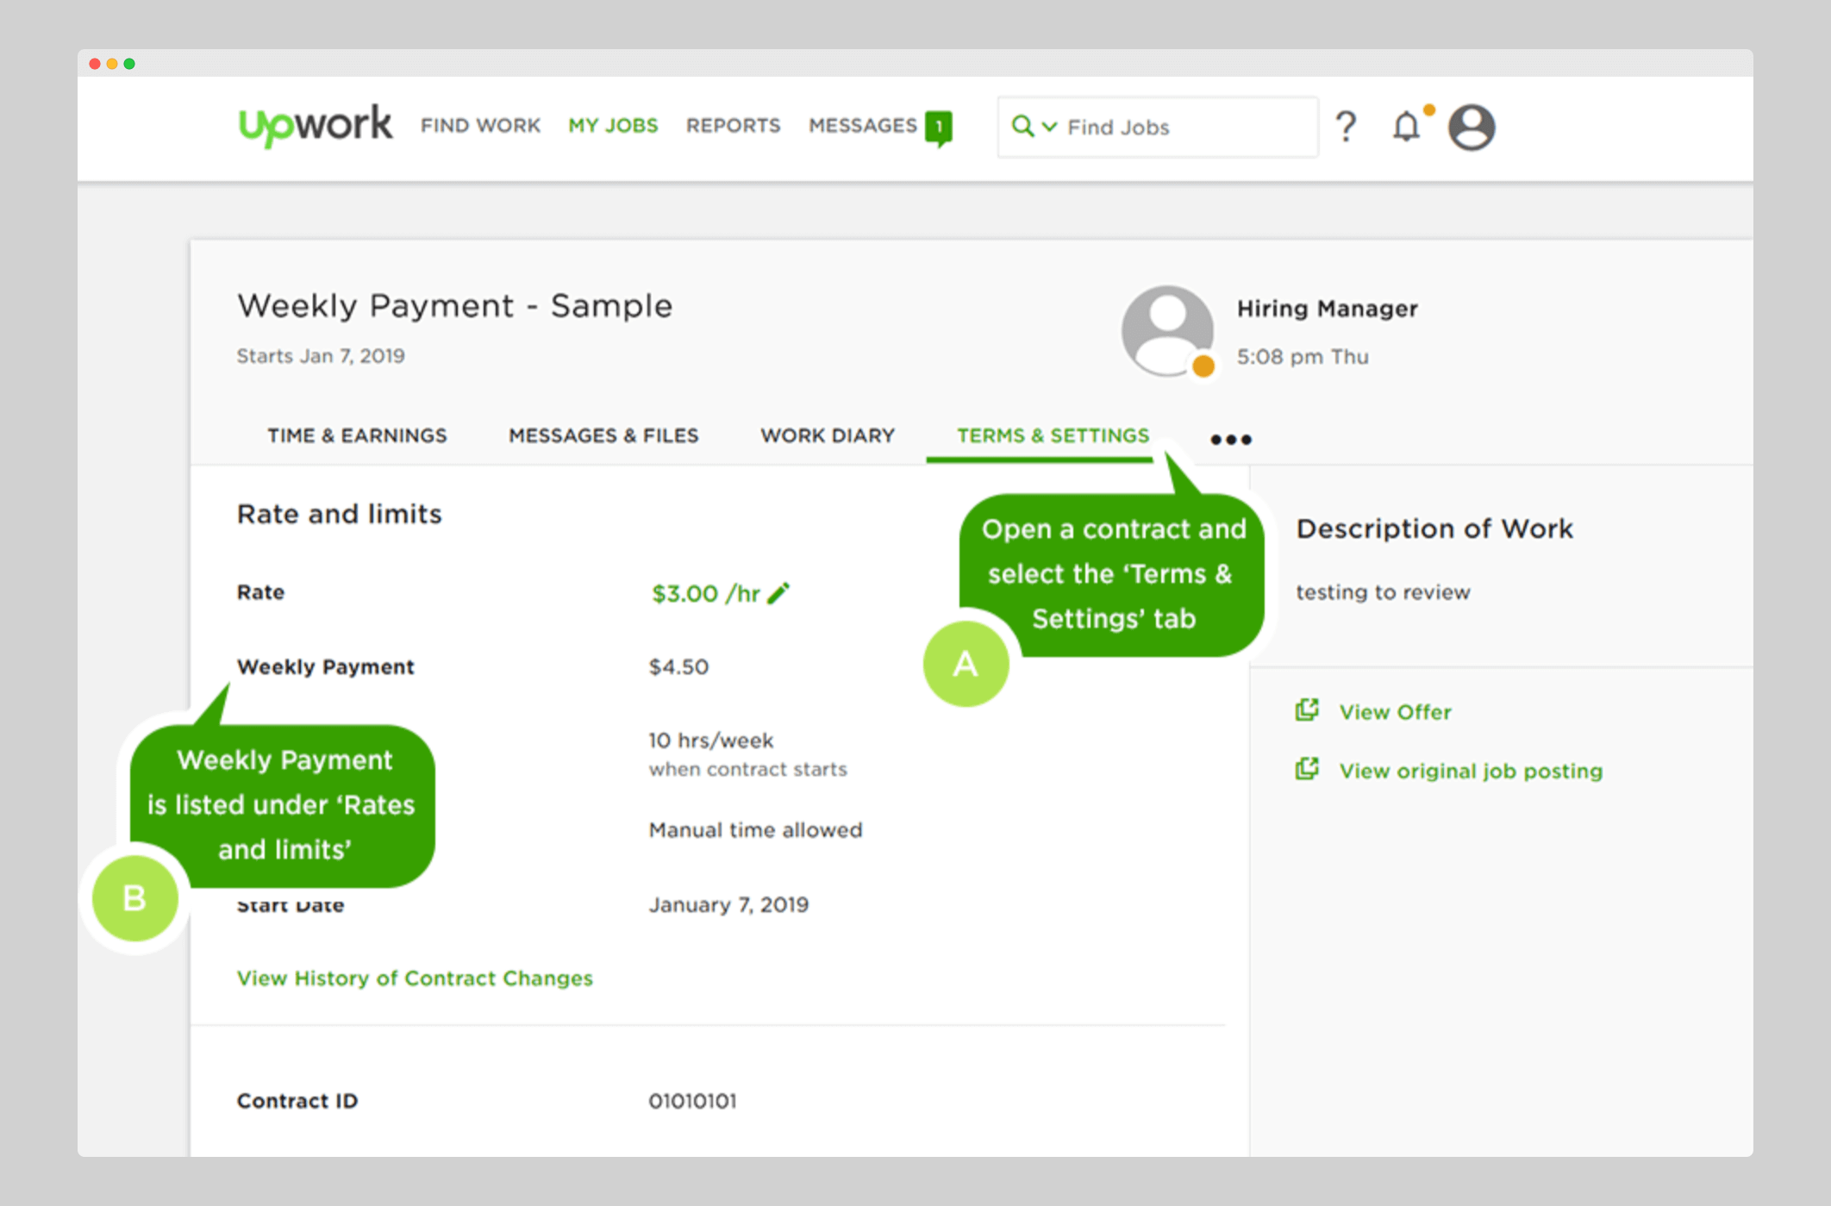Click the My Jobs navigation button

(614, 128)
